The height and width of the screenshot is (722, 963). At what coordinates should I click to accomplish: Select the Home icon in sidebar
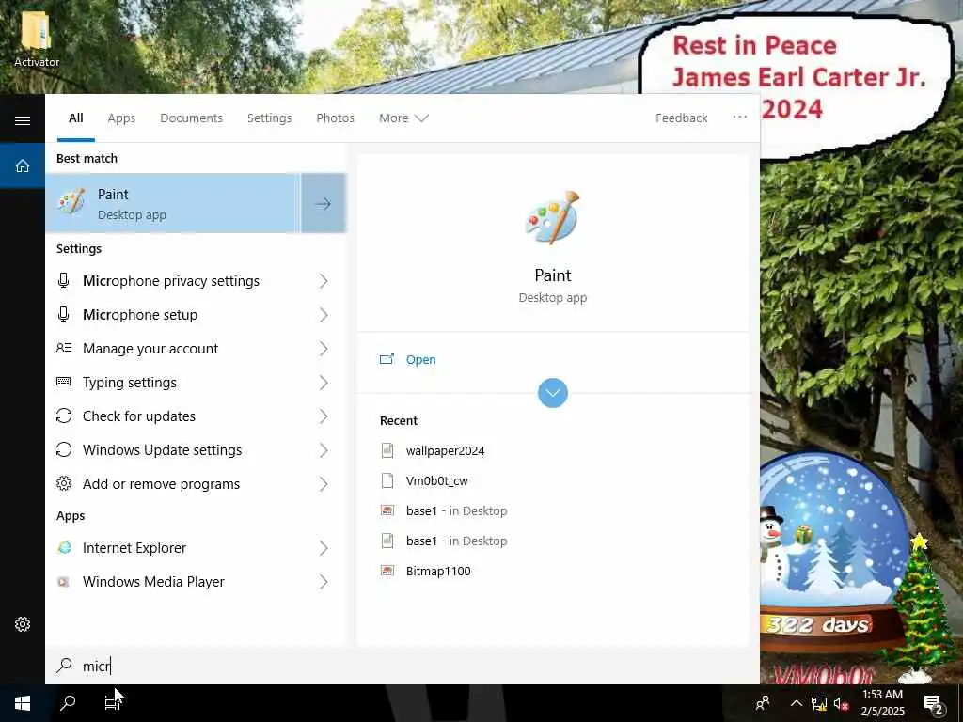tap(23, 165)
